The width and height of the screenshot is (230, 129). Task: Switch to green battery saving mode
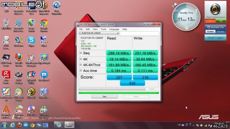point(221,21)
